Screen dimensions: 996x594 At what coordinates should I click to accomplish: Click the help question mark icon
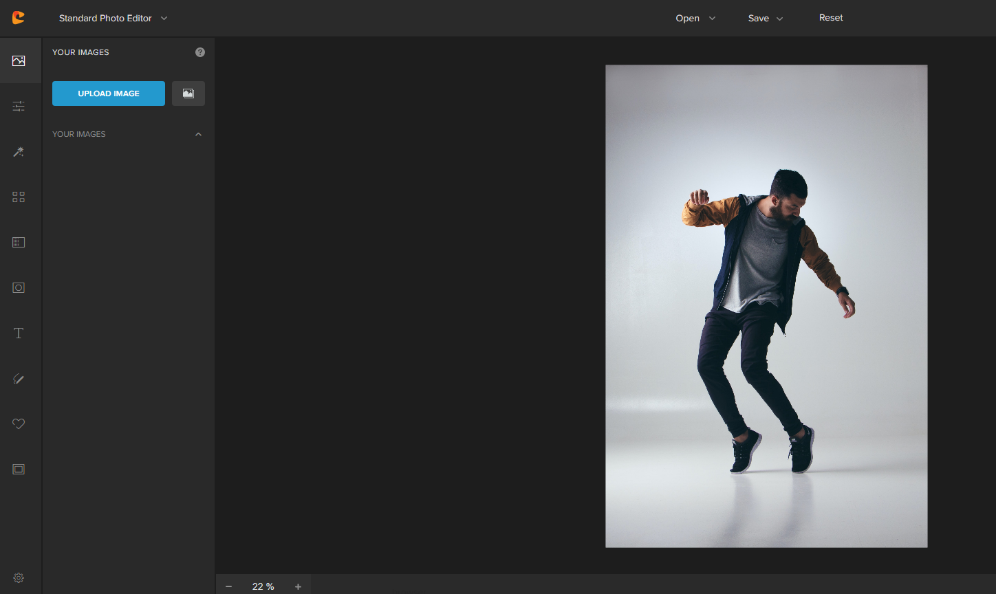pos(200,52)
